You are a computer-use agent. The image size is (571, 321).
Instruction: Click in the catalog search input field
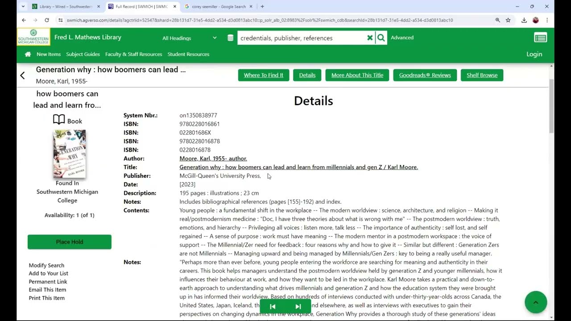pyautogui.click(x=301, y=38)
